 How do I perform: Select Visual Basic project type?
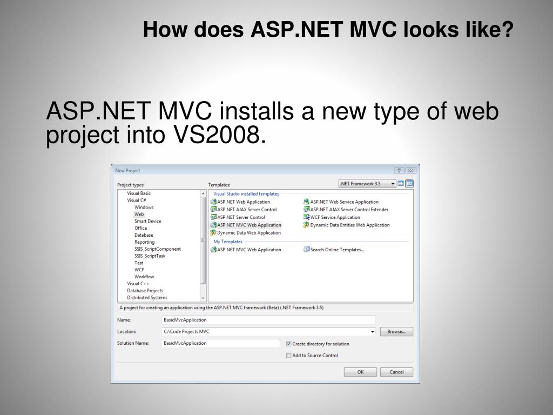pyautogui.click(x=139, y=193)
